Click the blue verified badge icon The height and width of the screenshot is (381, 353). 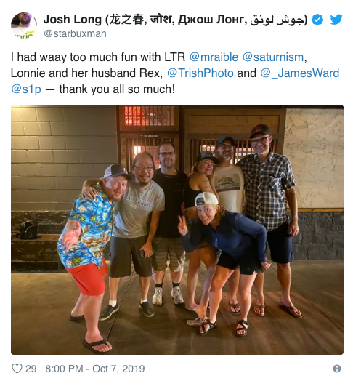tap(317, 20)
